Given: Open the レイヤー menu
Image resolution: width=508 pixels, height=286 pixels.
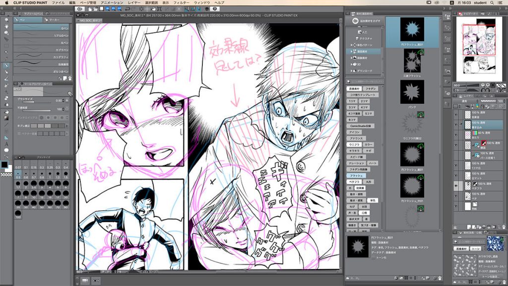Looking at the screenshot, I should [134, 2].
